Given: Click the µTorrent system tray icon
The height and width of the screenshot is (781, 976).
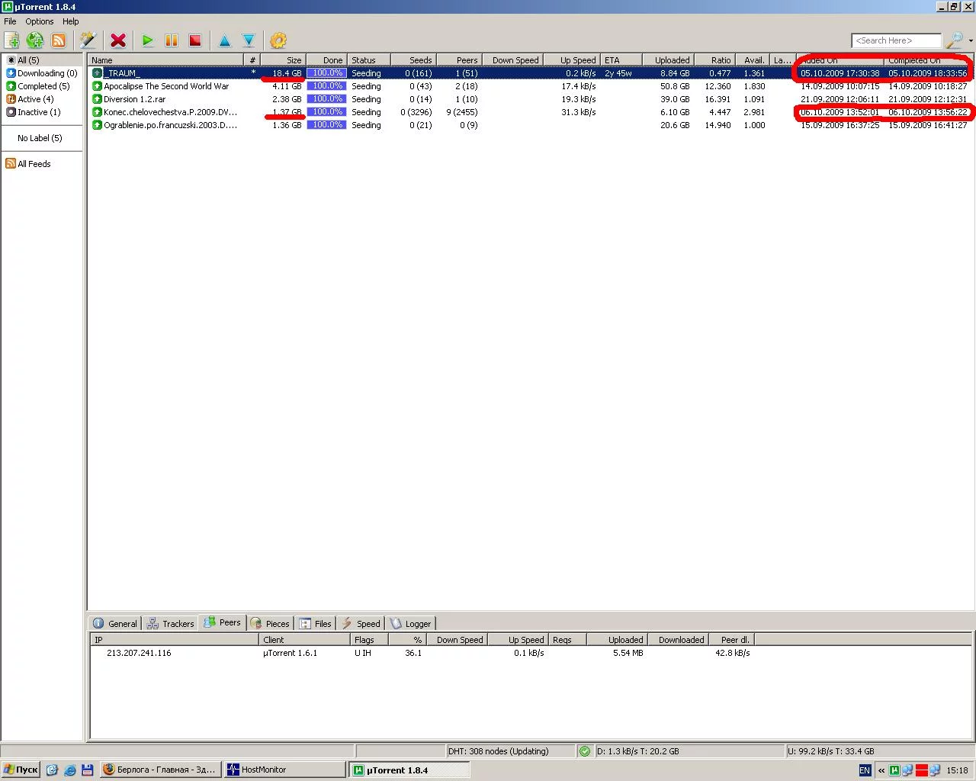Looking at the screenshot, I should 895,770.
